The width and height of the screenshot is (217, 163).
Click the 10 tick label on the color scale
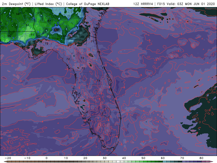coord(66,158)
